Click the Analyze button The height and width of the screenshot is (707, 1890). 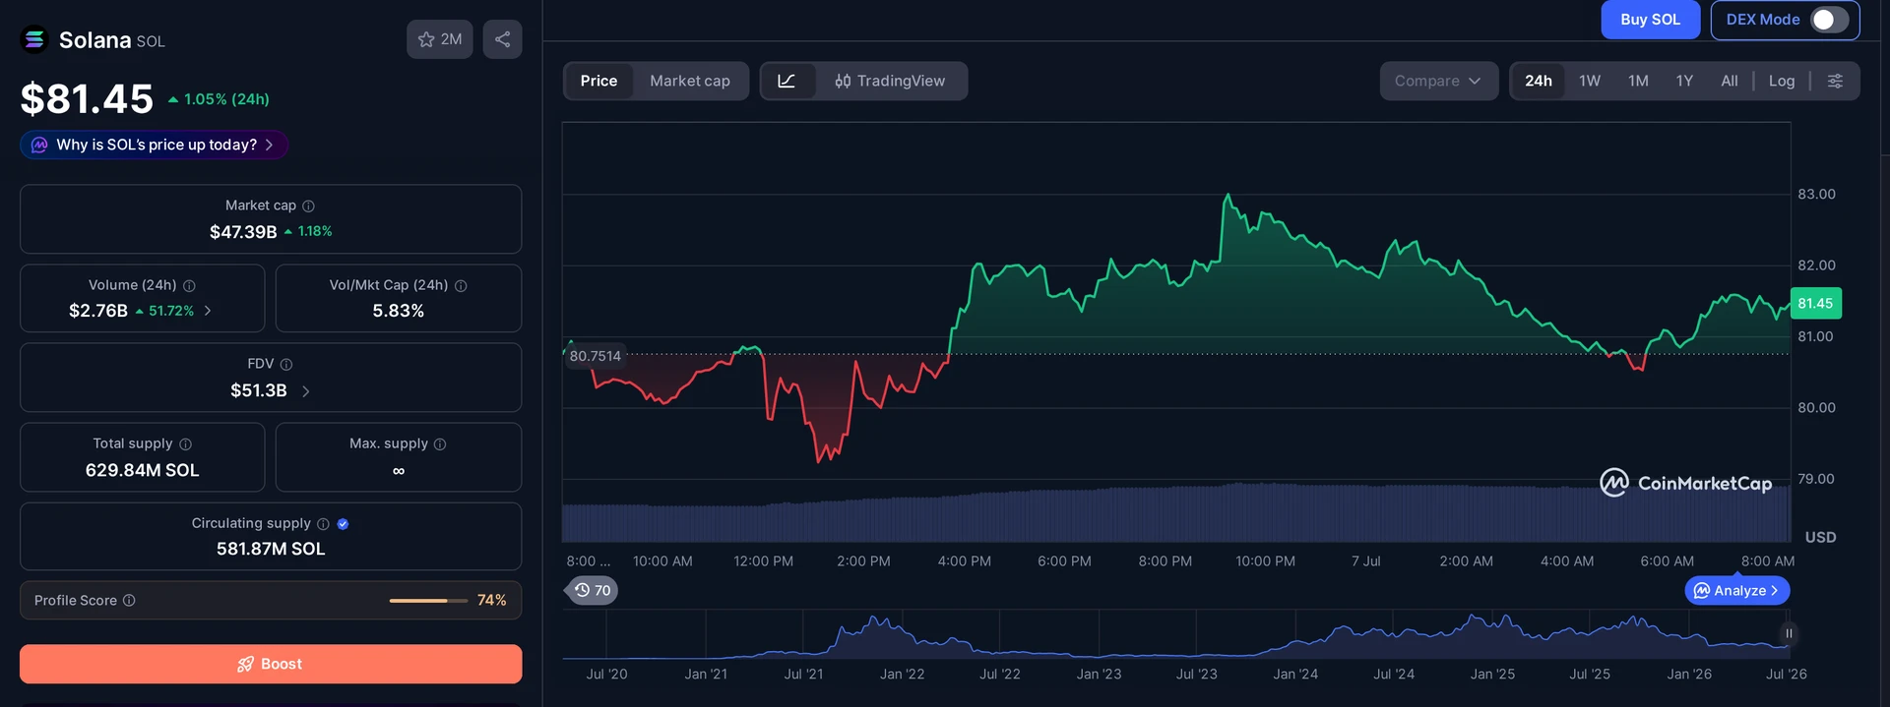[1737, 590]
